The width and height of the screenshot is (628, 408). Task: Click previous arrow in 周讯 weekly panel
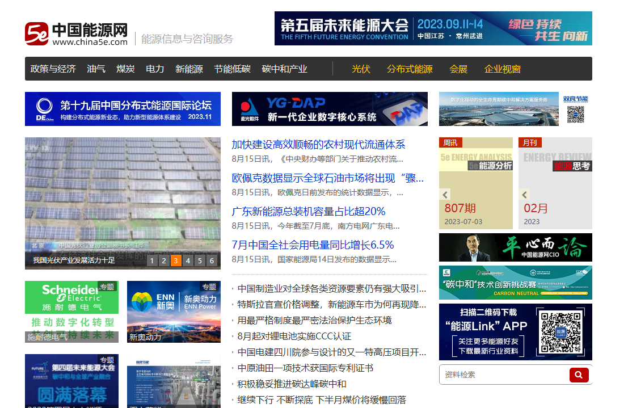click(445, 195)
